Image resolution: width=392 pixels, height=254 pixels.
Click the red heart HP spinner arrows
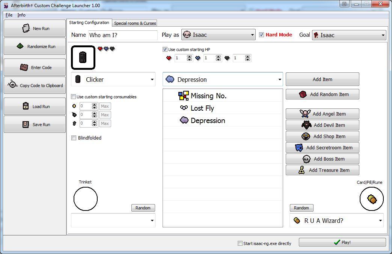190,58
